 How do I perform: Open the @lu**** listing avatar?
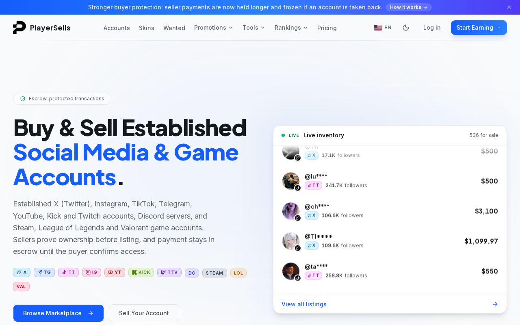tap(291, 181)
